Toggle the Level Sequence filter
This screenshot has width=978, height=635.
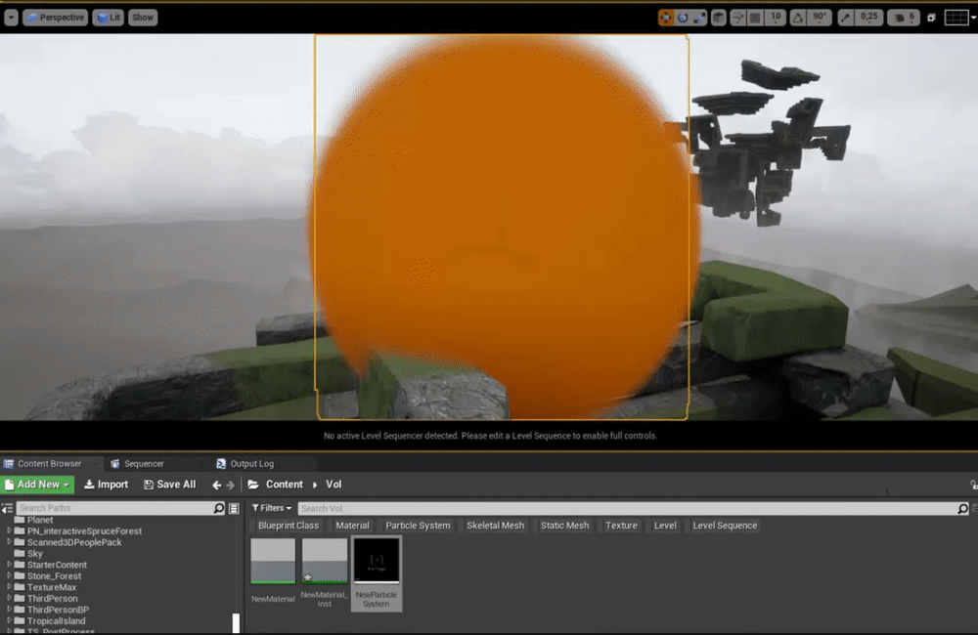point(725,526)
